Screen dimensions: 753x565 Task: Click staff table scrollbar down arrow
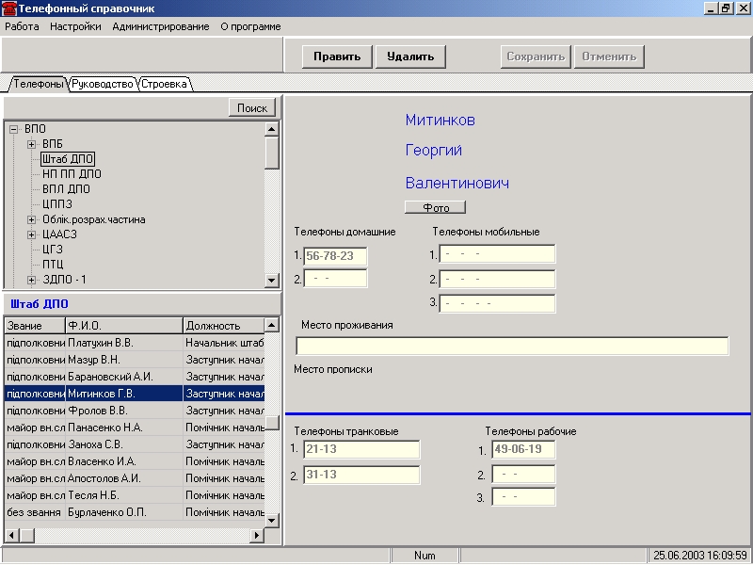point(271,520)
